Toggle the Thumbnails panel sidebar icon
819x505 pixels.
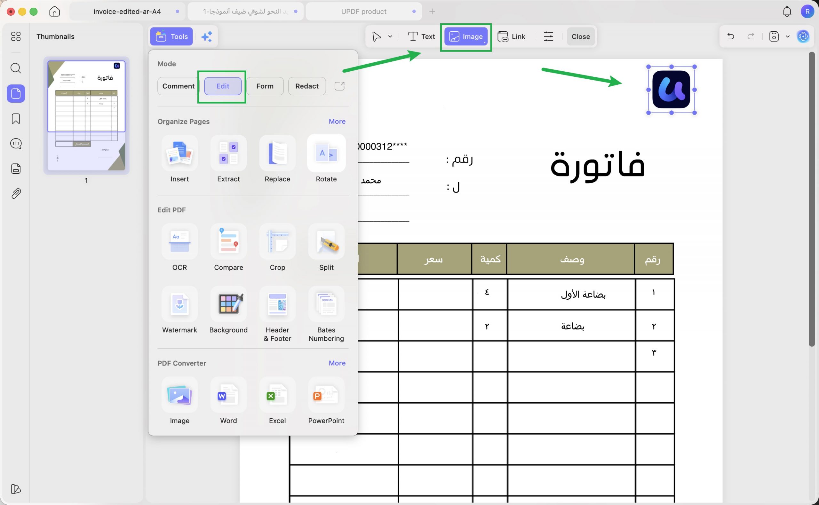click(16, 93)
